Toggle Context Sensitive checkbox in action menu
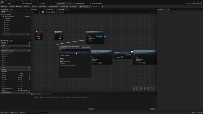The height and width of the screenshot is (114, 203). pyautogui.click(x=81, y=47)
